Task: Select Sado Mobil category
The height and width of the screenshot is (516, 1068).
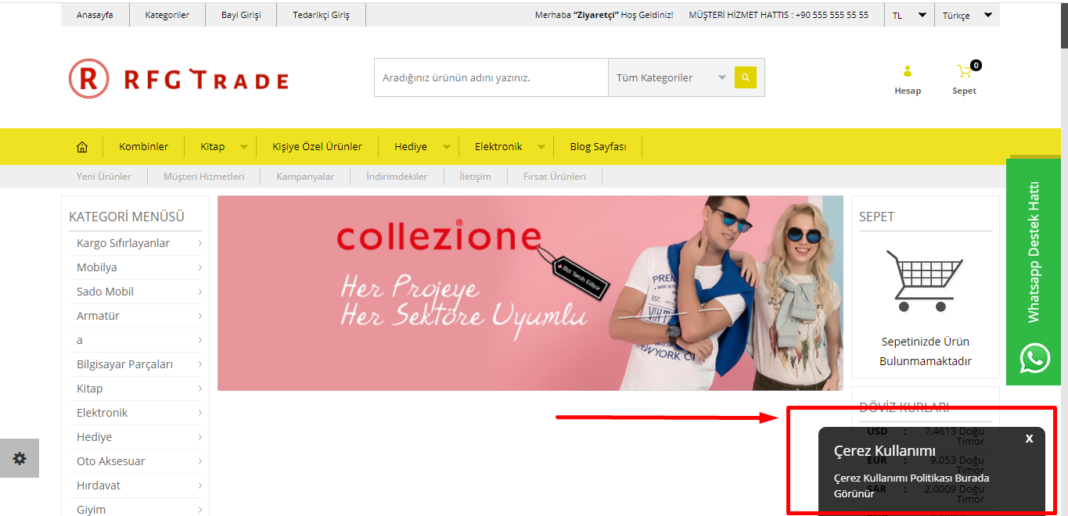Action: [x=105, y=292]
